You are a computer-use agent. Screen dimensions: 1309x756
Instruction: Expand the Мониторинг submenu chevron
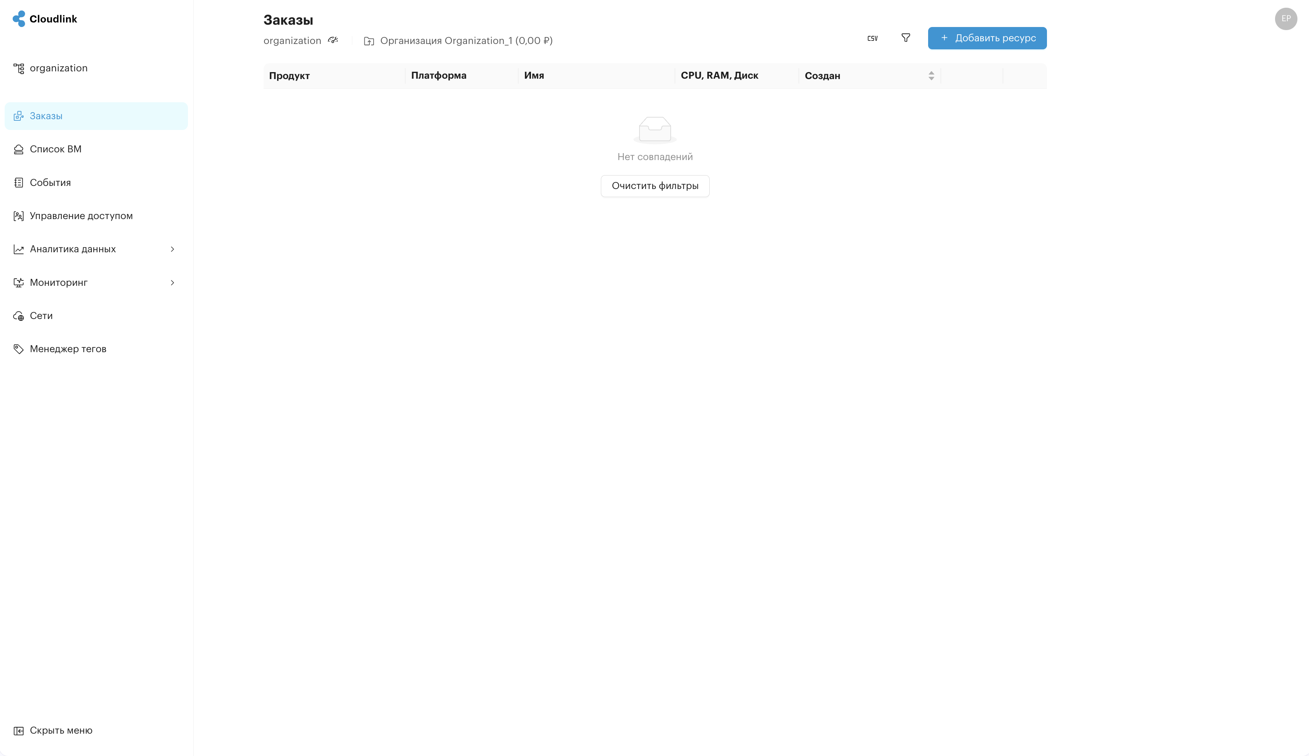[173, 282]
